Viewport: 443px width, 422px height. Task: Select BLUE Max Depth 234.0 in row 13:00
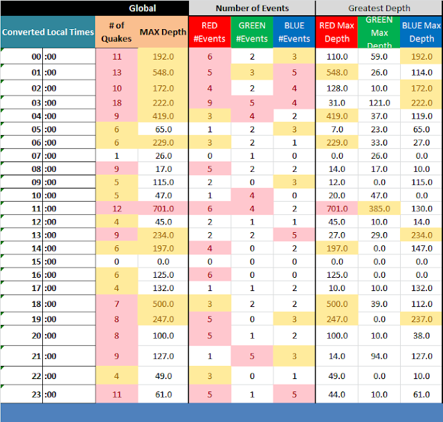(x=422, y=235)
